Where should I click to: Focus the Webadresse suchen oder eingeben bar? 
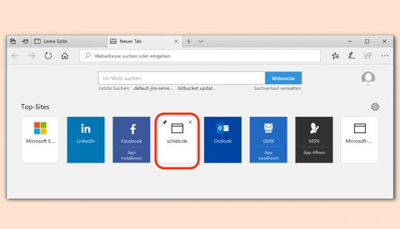pos(200,56)
